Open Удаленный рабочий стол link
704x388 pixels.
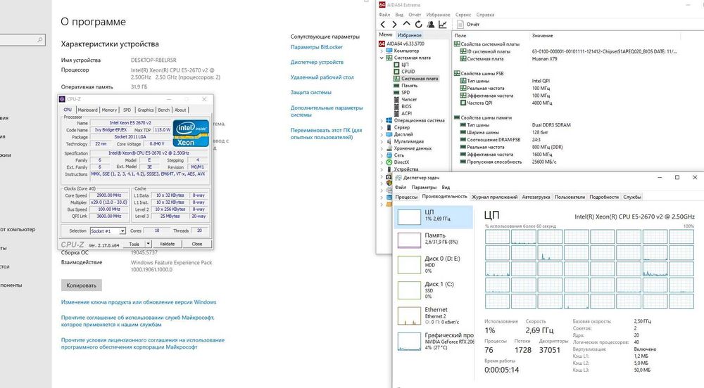322,77
